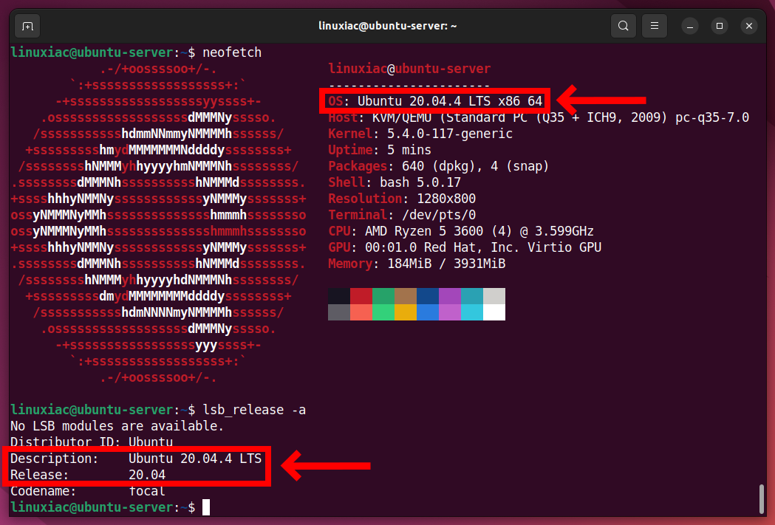Click the bright blue color block
Viewport: 775px width, 525px height.
pos(428,312)
